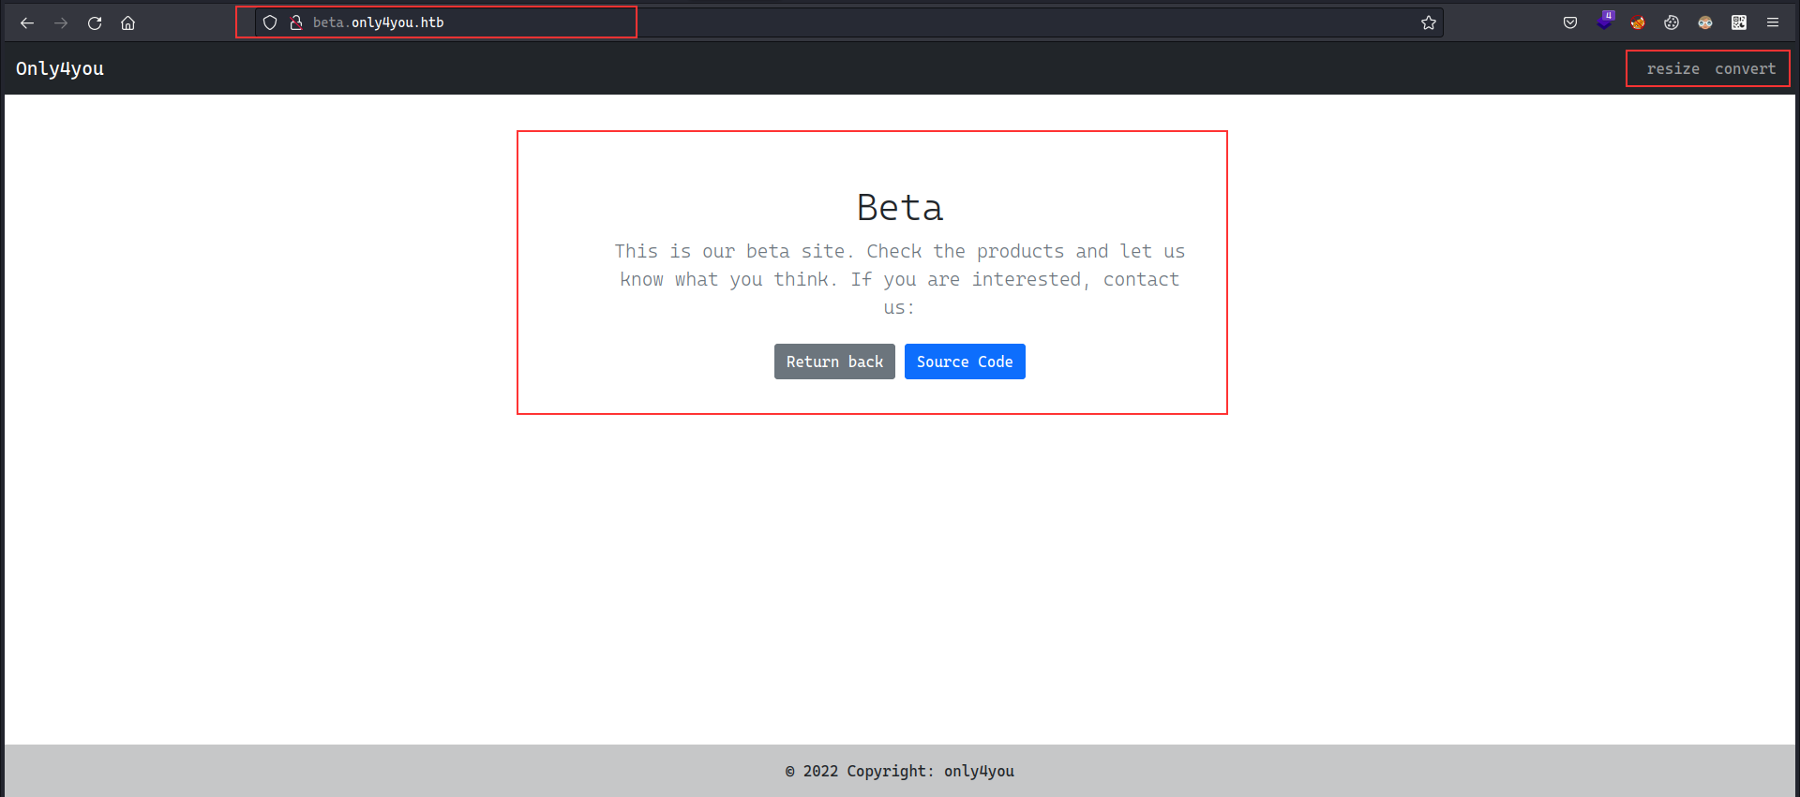Click the Return back button

click(x=834, y=362)
